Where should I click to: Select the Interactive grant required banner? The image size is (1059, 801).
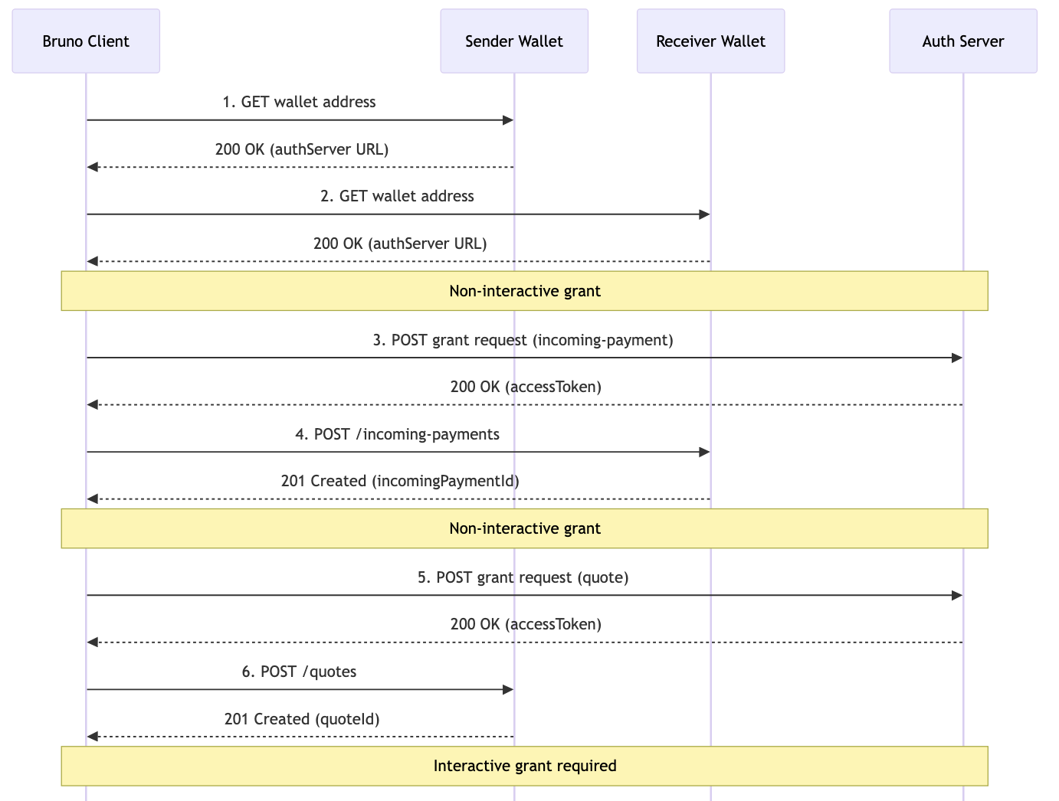tap(525, 766)
